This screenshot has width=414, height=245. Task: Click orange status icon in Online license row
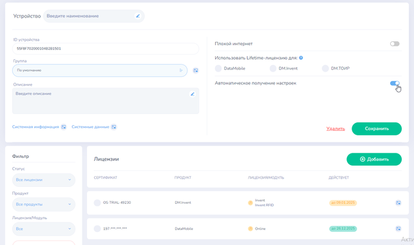point(250,229)
